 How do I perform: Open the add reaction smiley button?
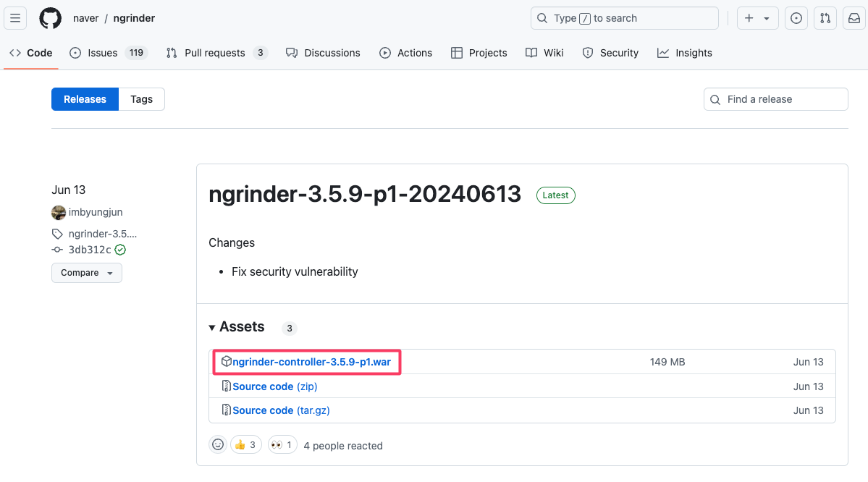(x=218, y=444)
